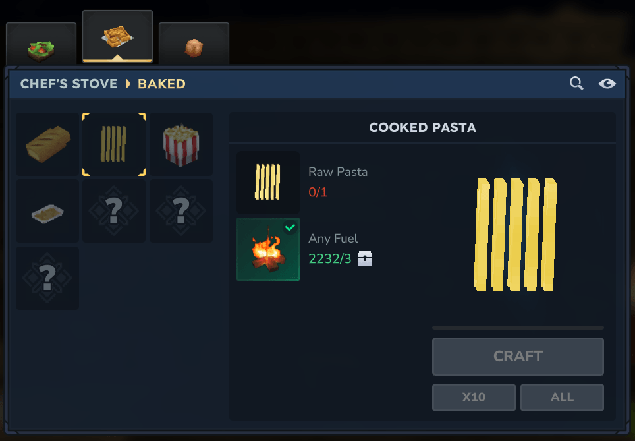The height and width of the screenshot is (441, 635).
Task: Click the Raw Pasta ingredient icon
Action: 268,183
